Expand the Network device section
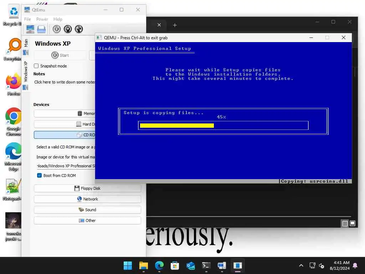The height and width of the screenshot is (274, 365). pos(87,199)
